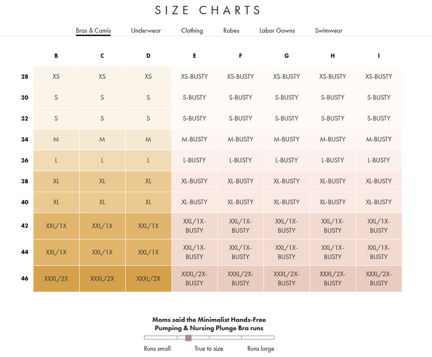
Task: Select the Clothing tab
Action: (192, 30)
